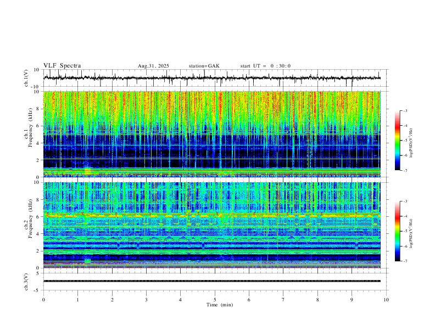The image size is (435, 336).
Task: Click the 'ch.1(V)' waveform axis label
Action: (26, 78)
